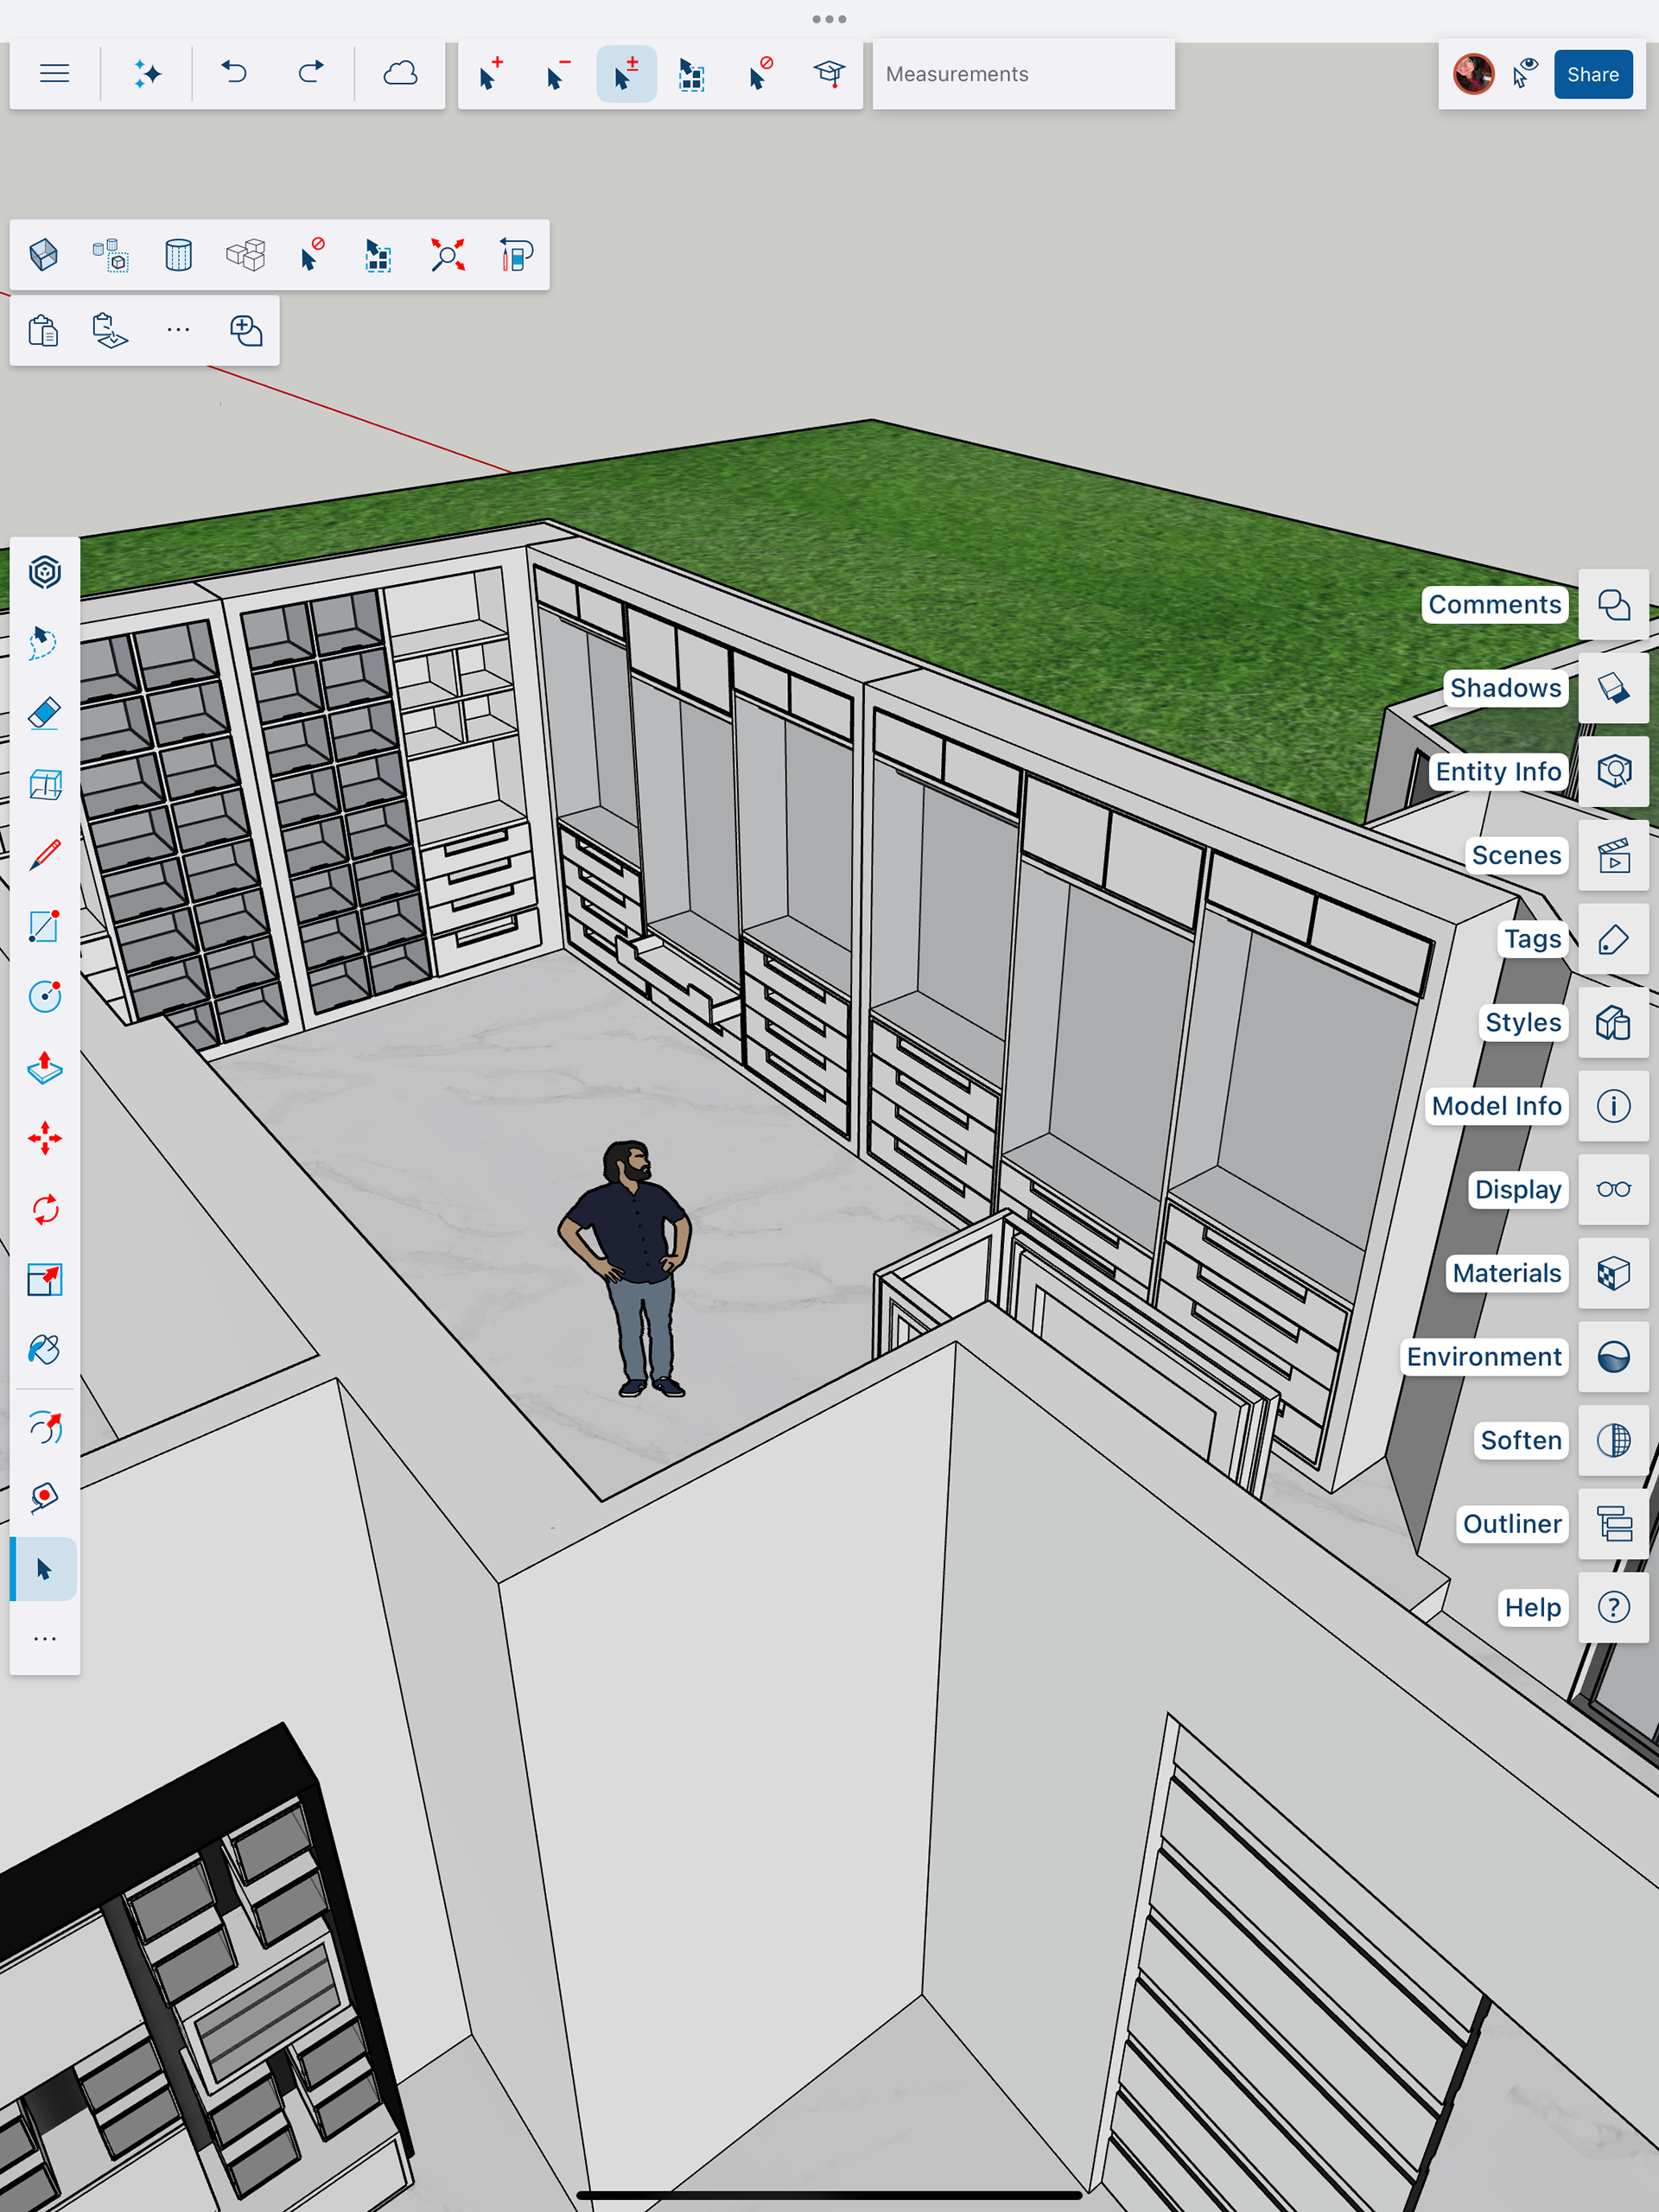Open the Entity Info label

(x=1497, y=772)
